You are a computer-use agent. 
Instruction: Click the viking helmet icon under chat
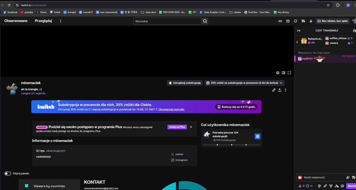pyautogui.click(x=331, y=186)
